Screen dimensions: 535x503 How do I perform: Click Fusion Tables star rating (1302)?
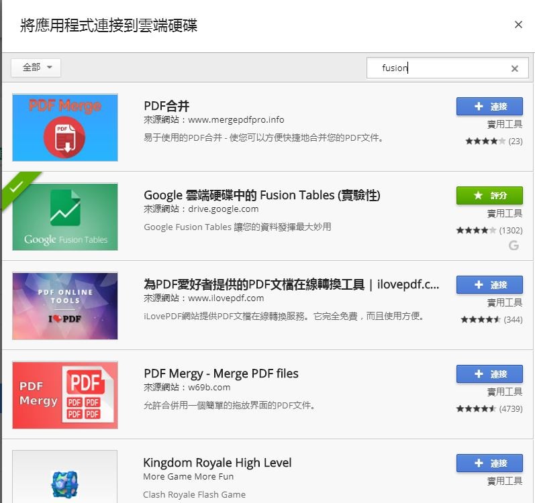(x=489, y=230)
